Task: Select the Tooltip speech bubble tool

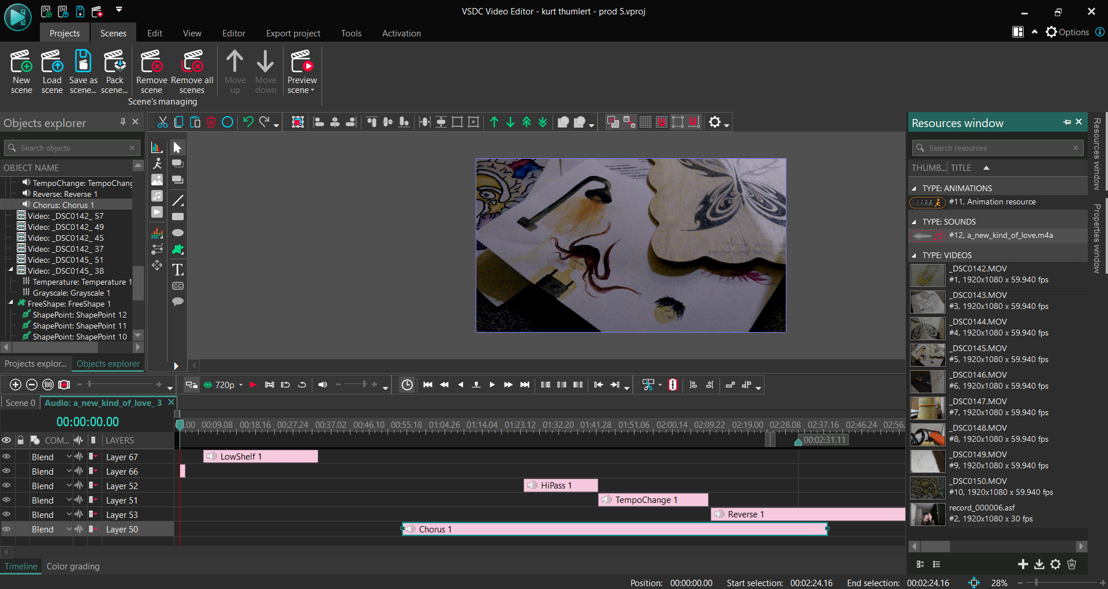Action: 178,301
